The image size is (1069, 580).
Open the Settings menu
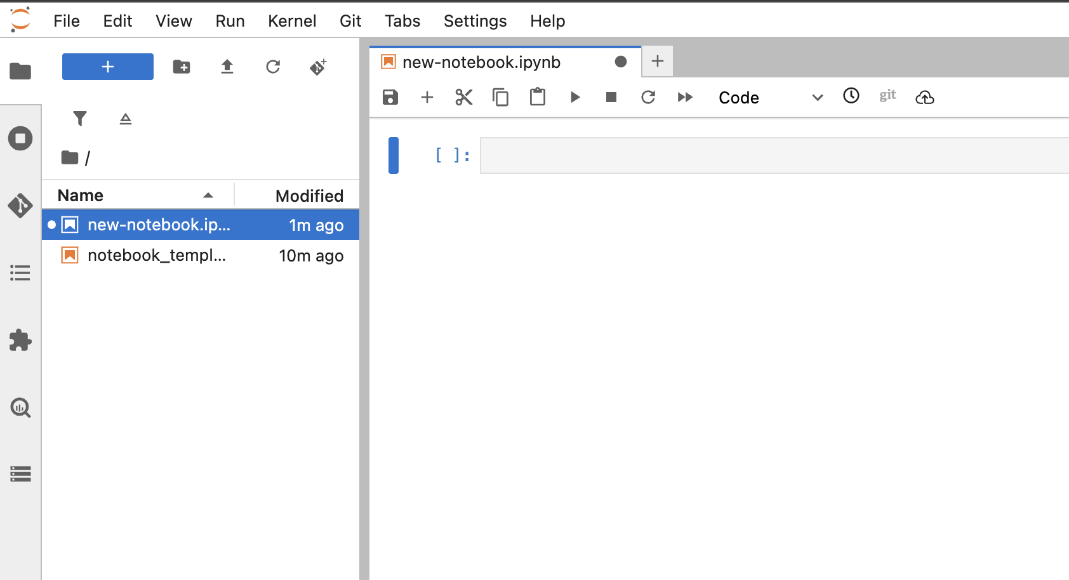point(475,21)
